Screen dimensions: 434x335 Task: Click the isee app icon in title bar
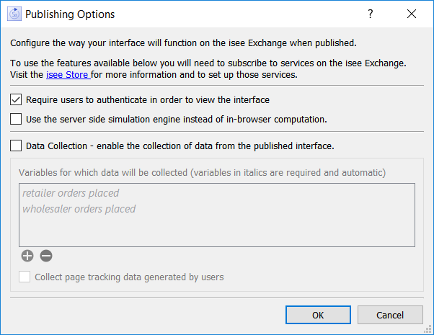pyautogui.click(x=14, y=14)
